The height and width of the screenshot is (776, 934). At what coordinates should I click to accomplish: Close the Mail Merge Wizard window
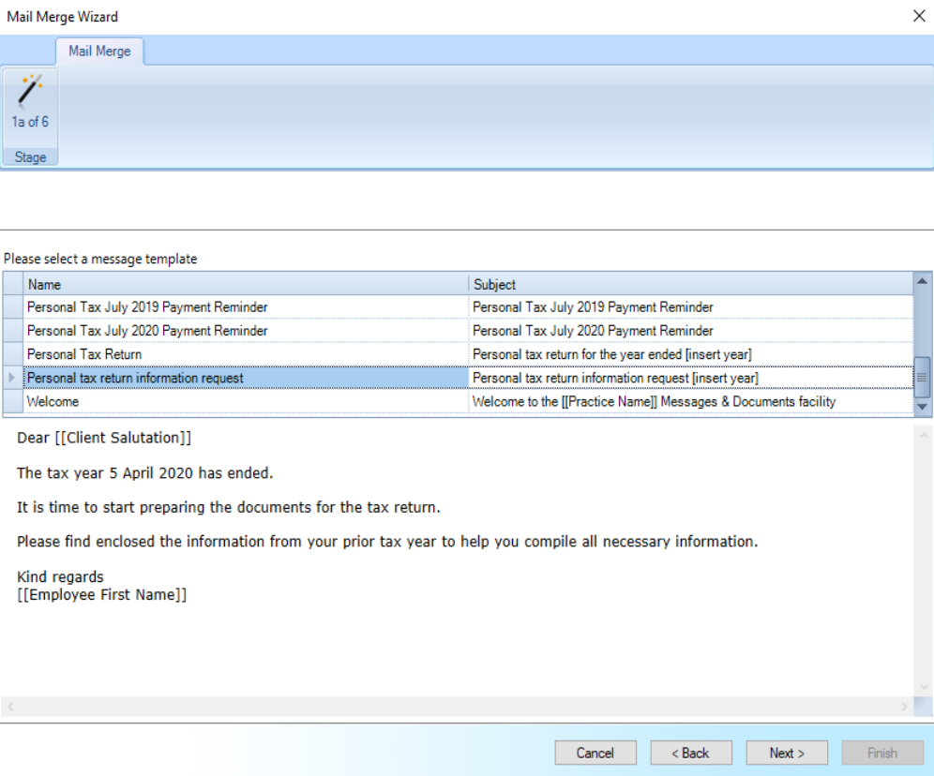click(919, 16)
